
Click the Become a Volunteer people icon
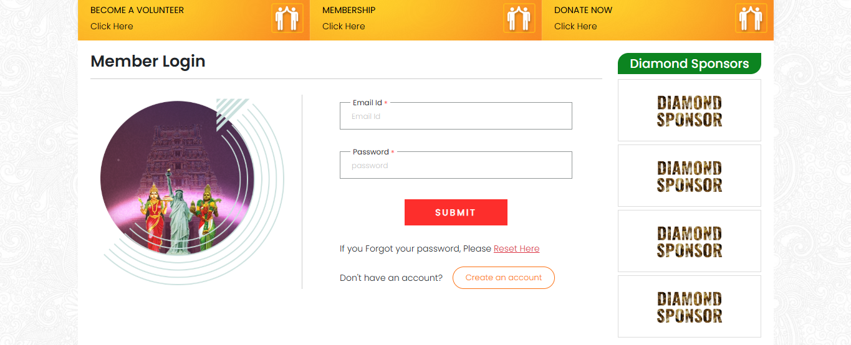[287, 18]
